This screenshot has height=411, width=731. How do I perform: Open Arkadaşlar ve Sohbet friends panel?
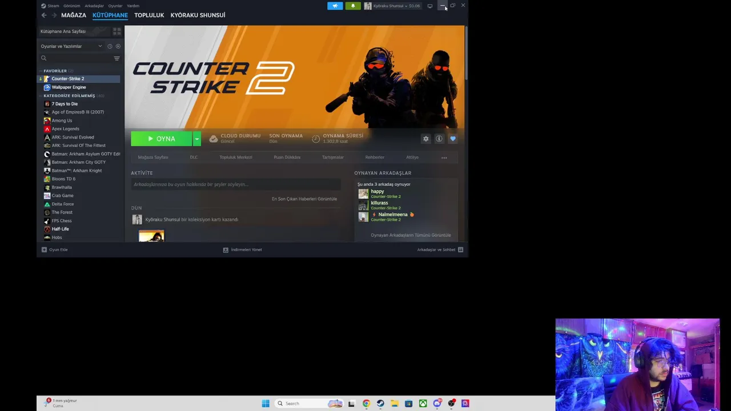(440, 249)
